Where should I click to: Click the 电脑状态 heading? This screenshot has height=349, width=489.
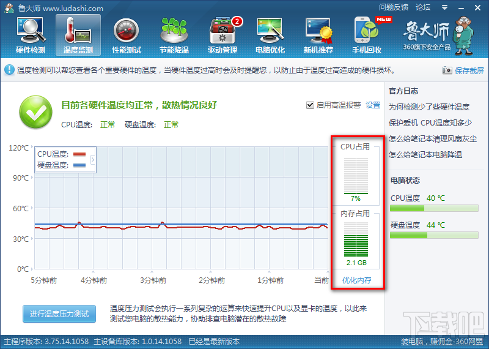tap(405, 180)
